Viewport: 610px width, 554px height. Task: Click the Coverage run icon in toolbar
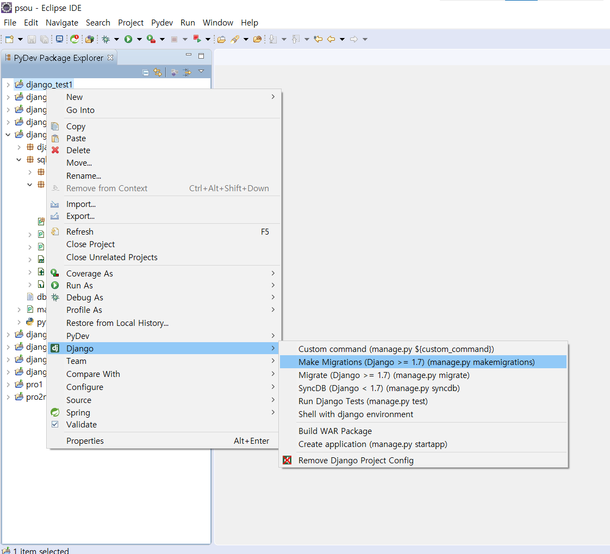151,39
